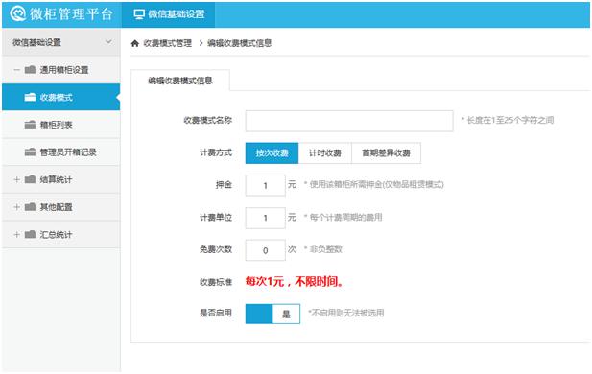This screenshot has height=374, width=592.
Task: Click the 计费方式 label
Action: (216, 152)
